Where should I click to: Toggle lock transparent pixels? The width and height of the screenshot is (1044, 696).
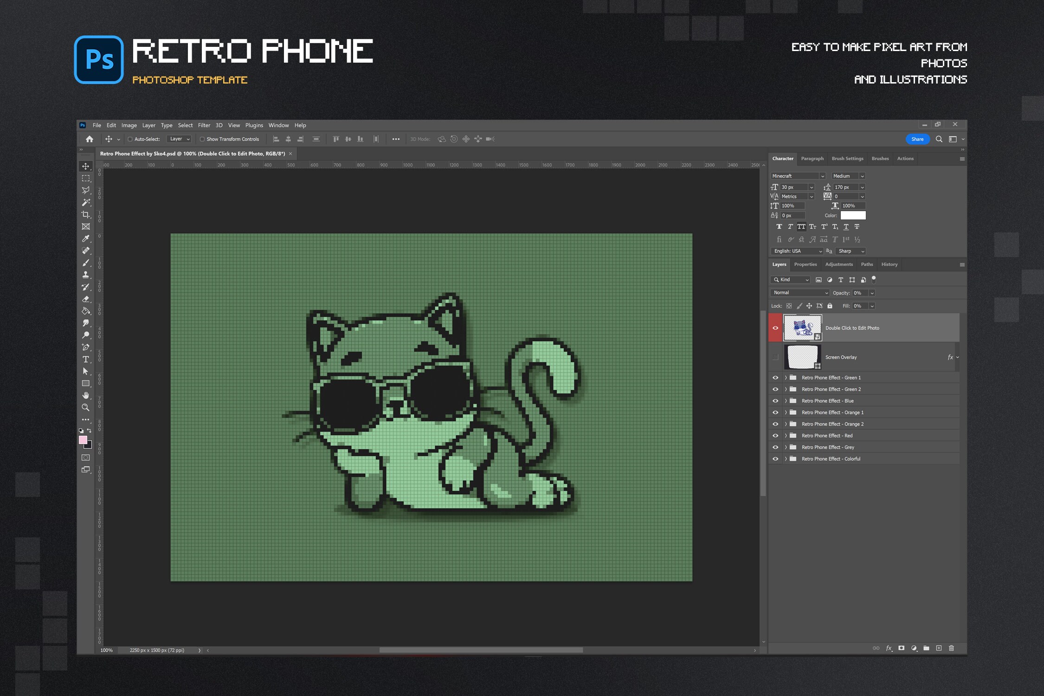789,306
